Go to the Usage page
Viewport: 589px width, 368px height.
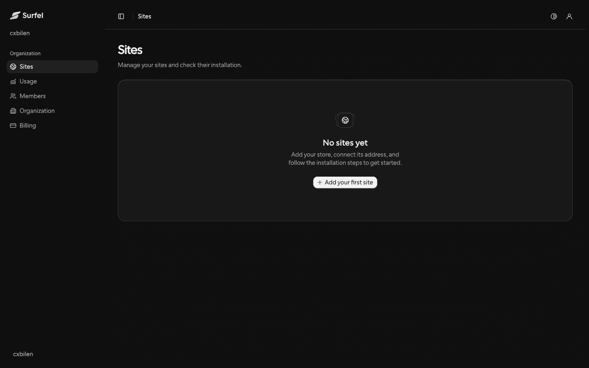pos(52,81)
